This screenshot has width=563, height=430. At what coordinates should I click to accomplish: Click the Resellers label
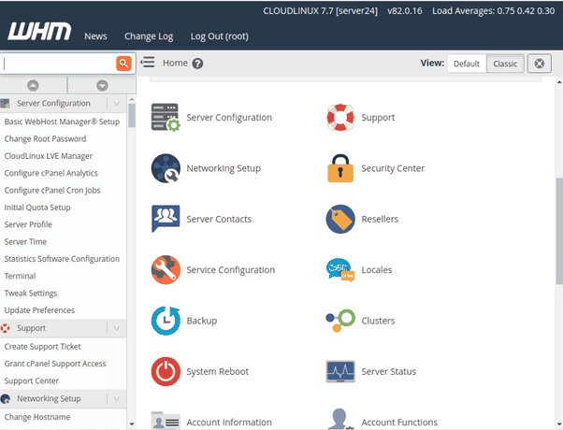[380, 219]
